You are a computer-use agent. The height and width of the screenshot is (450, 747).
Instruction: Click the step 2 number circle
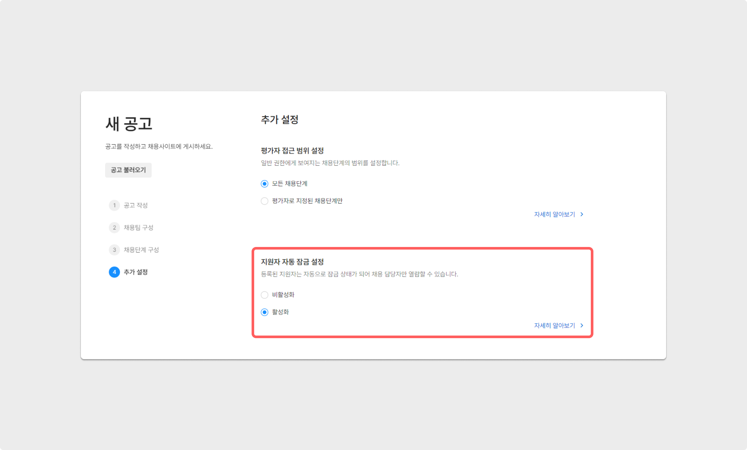pos(114,228)
